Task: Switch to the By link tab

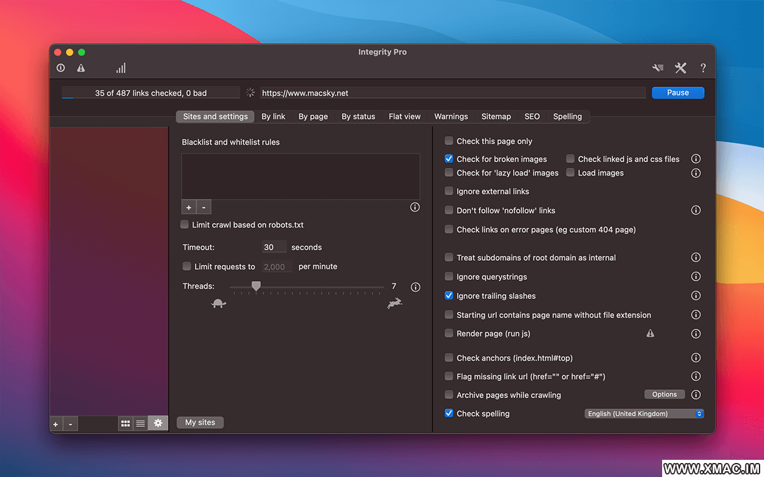Action: click(273, 116)
